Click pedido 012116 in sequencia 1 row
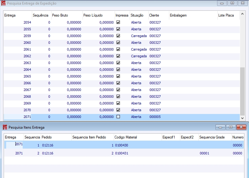The height and width of the screenshot is (178, 249). [x=48, y=145]
